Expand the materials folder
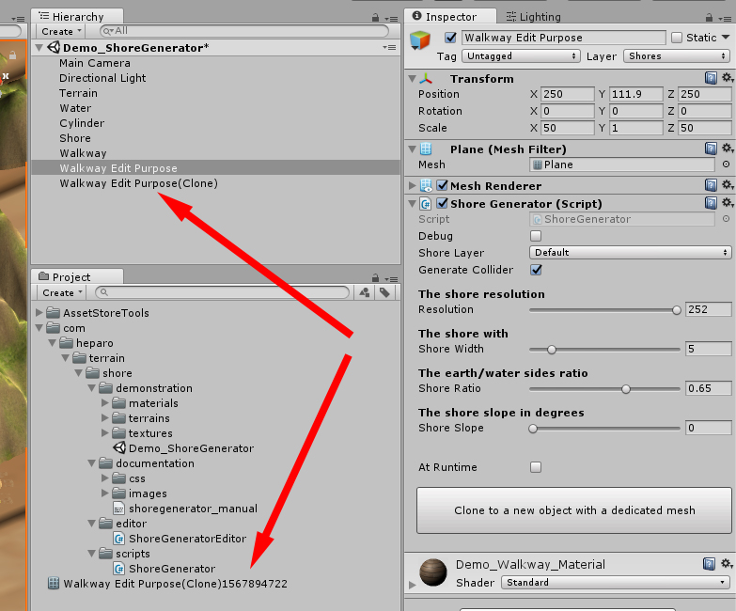Image resolution: width=736 pixels, height=611 pixels. (105, 403)
